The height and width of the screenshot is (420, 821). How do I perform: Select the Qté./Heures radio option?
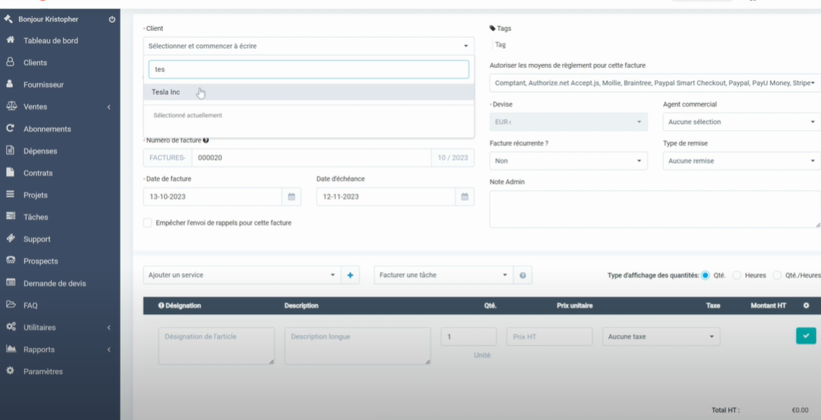[x=777, y=275]
